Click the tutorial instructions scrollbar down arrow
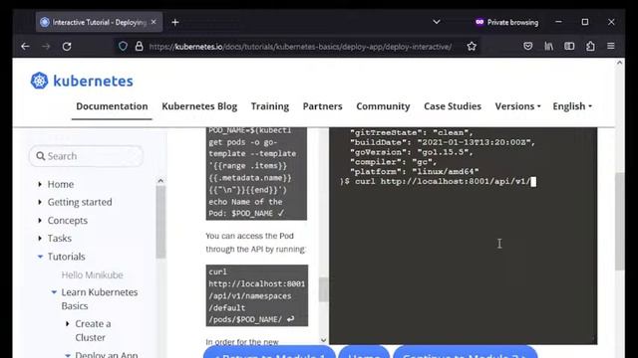638x358 pixels. pyautogui.click(x=323, y=340)
